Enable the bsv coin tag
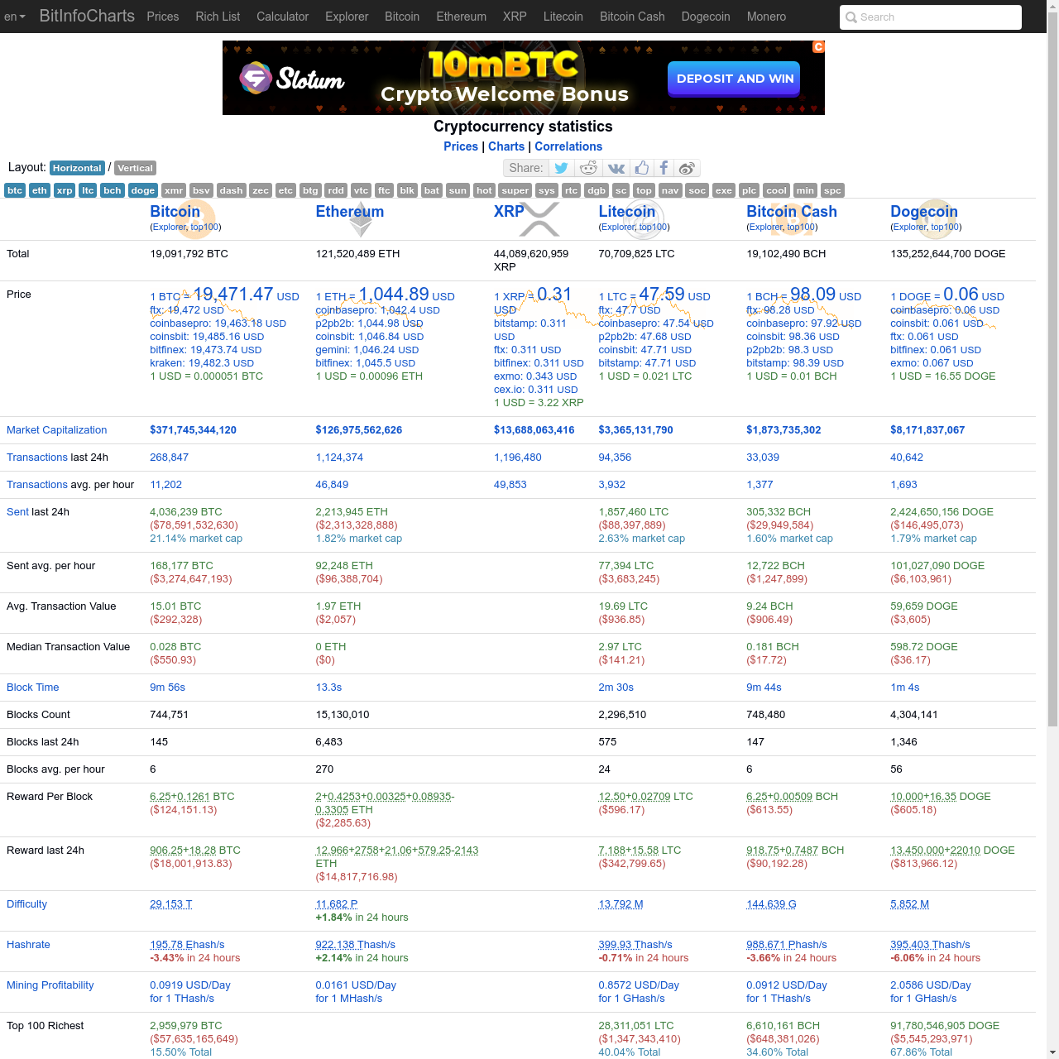 [x=201, y=190]
